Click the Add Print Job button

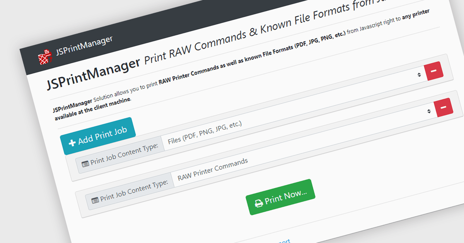98,136
